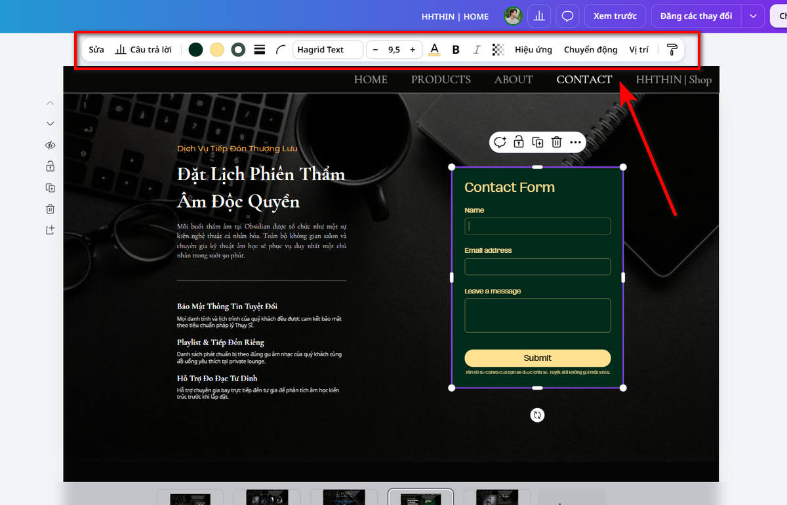The image size is (787, 505).
Task: Select Playlist & Tiếp Đón Riêng heading
Action: (220, 343)
